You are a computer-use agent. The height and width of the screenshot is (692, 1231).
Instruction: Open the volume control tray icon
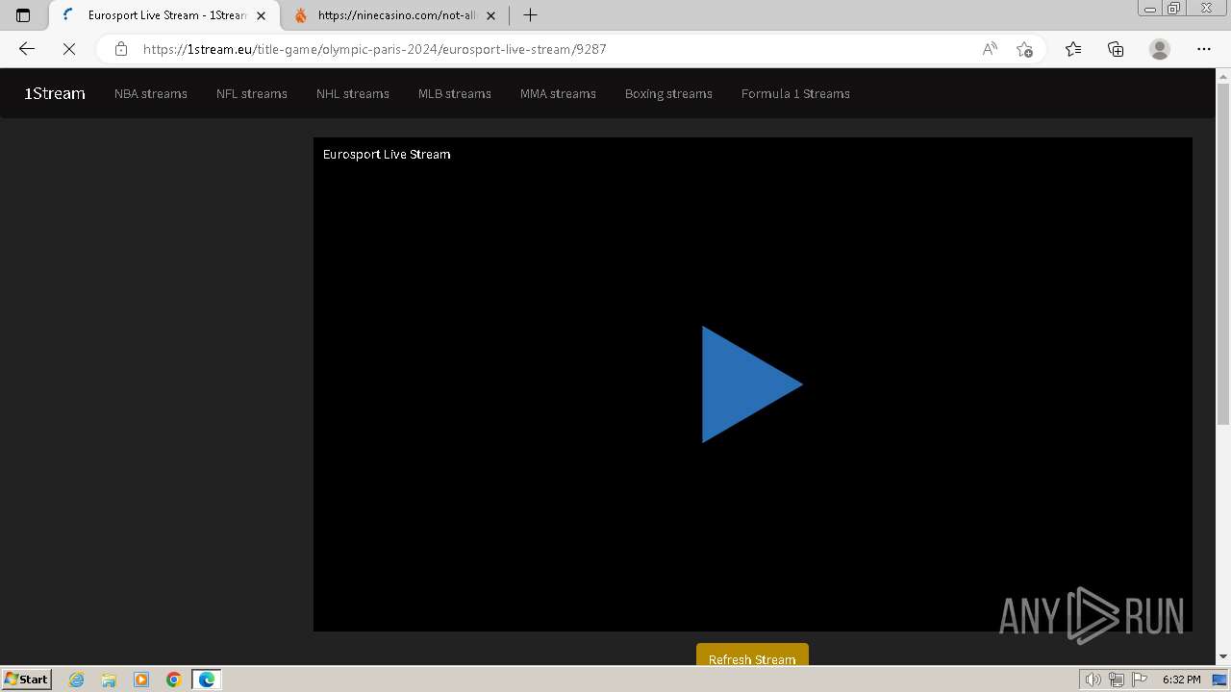pos(1093,680)
